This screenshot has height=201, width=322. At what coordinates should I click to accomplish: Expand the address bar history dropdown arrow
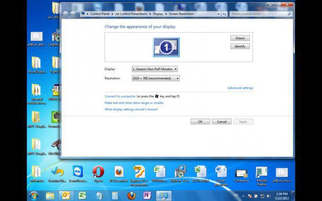click(218, 14)
